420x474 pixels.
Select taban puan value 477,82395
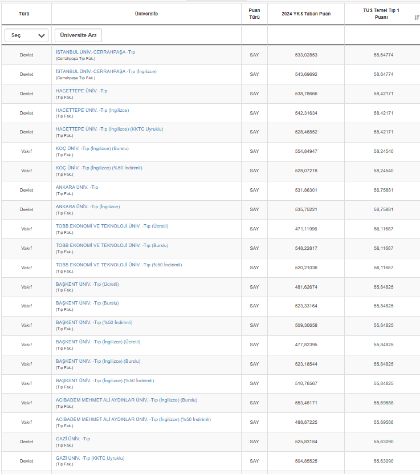click(x=306, y=345)
